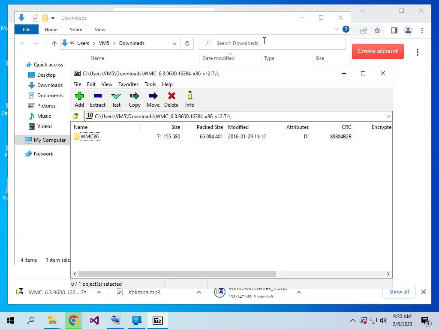Image resolution: width=439 pixels, height=329 pixels.
Task: Click the Add button in 7-Zip toolbar
Action: pyautogui.click(x=79, y=100)
